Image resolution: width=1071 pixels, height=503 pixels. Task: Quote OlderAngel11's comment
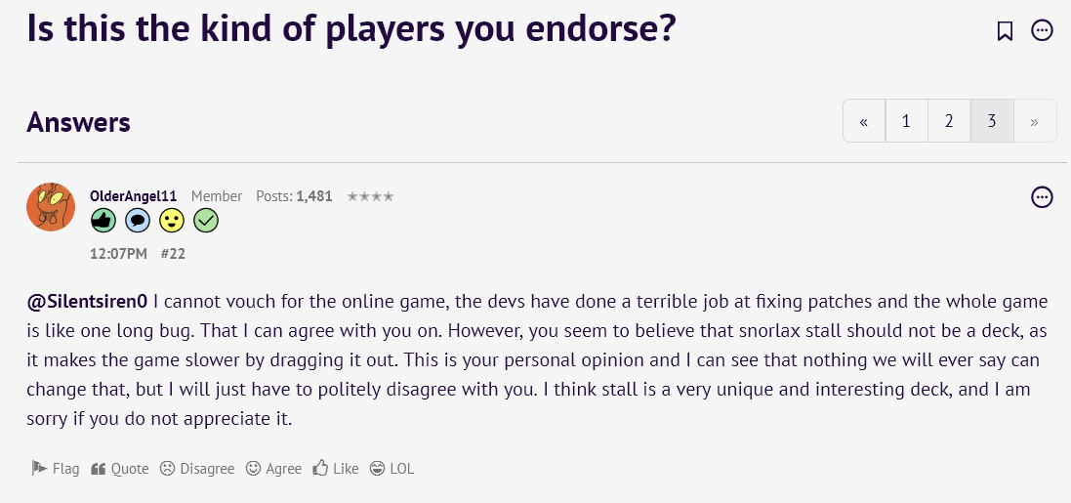(x=119, y=469)
